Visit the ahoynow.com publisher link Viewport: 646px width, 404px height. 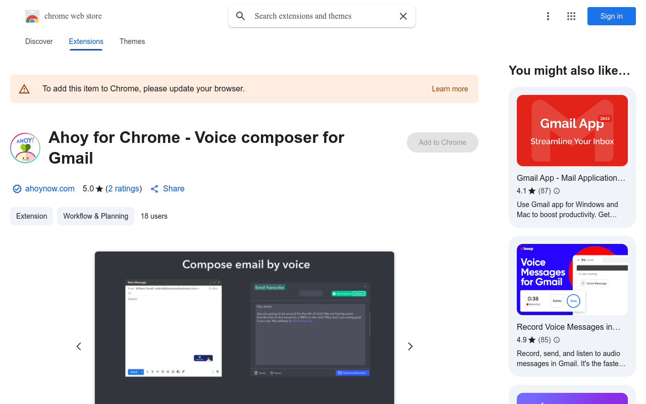click(50, 189)
